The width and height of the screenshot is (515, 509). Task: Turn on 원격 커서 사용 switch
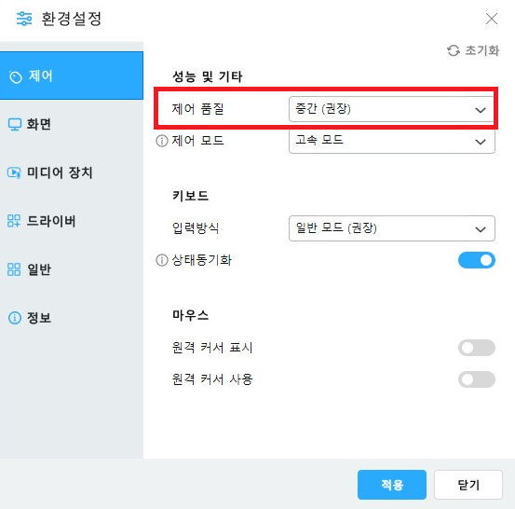click(x=477, y=379)
